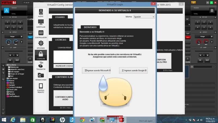Open the Windows Store taskbar icon
The height and width of the screenshot is (123, 218).
(x=33, y=120)
